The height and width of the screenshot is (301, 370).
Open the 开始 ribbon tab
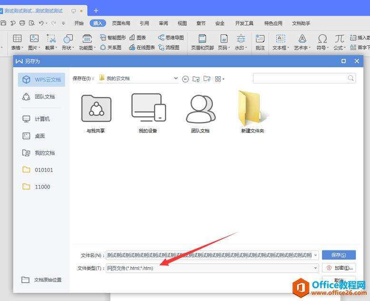[x=79, y=23]
